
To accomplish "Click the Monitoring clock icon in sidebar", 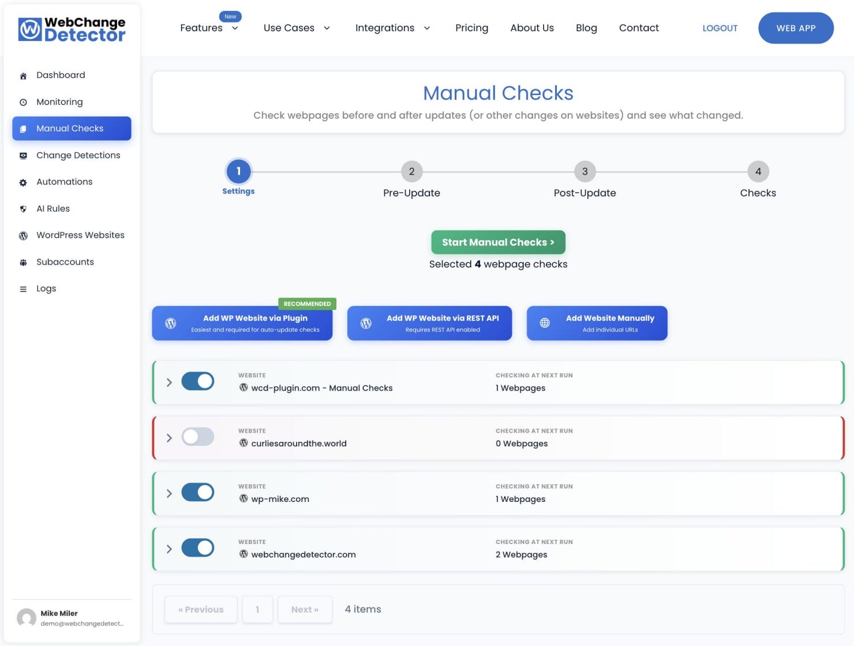I will coord(23,103).
